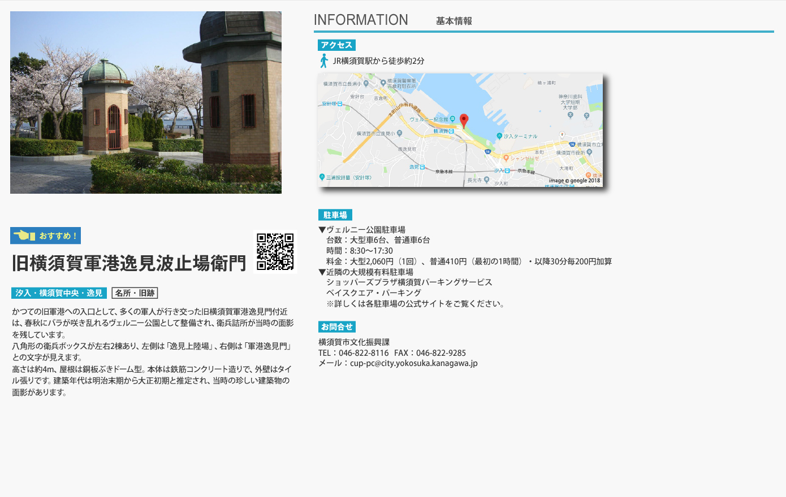
Task: Click 横須賀市役所 marker on the map
Action: coord(589,152)
